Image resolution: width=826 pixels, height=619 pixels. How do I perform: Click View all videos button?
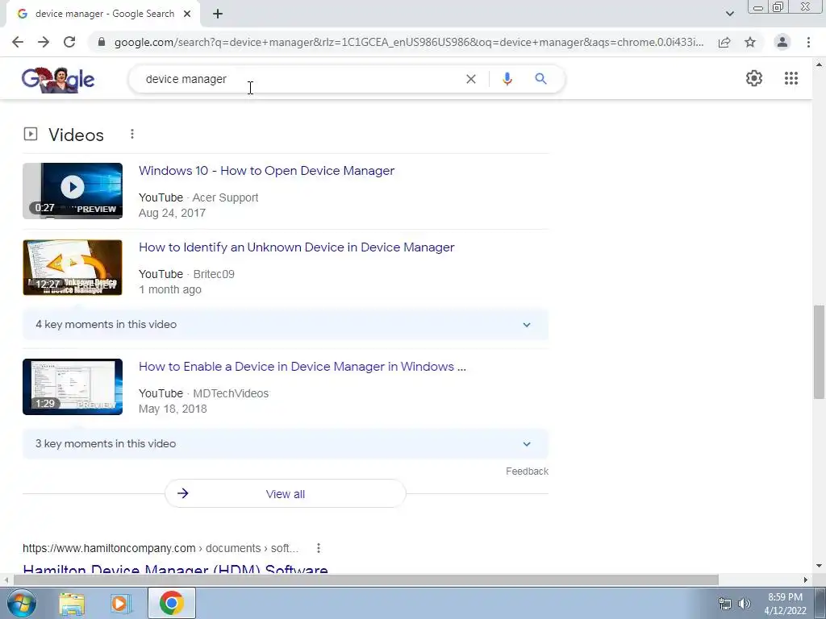(x=286, y=494)
